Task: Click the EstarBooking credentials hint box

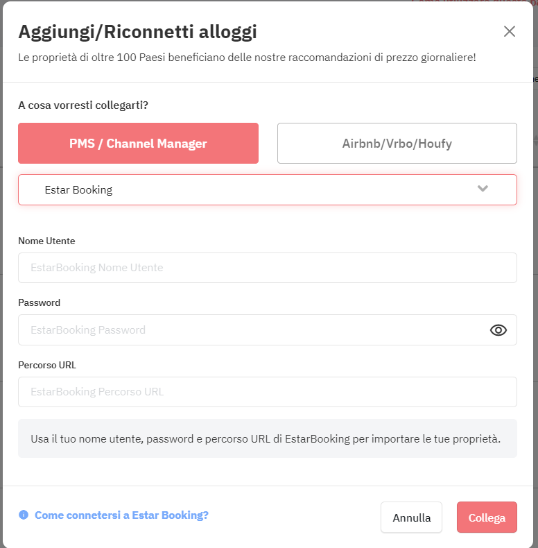Action: (268, 438)
